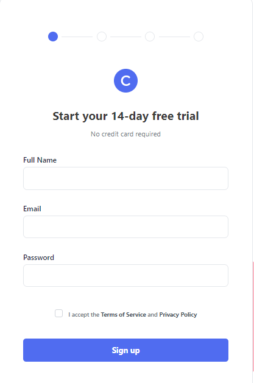Click the "I accept the" checkbox label text

pos(84,315)
